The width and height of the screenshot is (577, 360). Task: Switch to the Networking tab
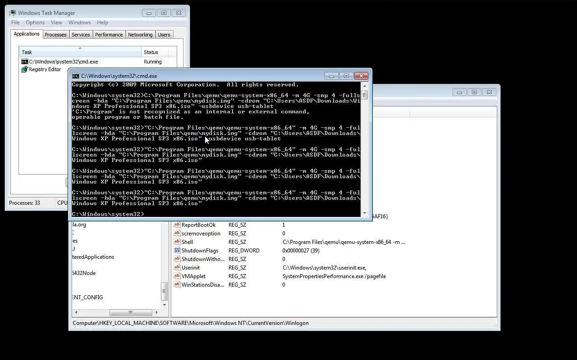coord(140,35)
